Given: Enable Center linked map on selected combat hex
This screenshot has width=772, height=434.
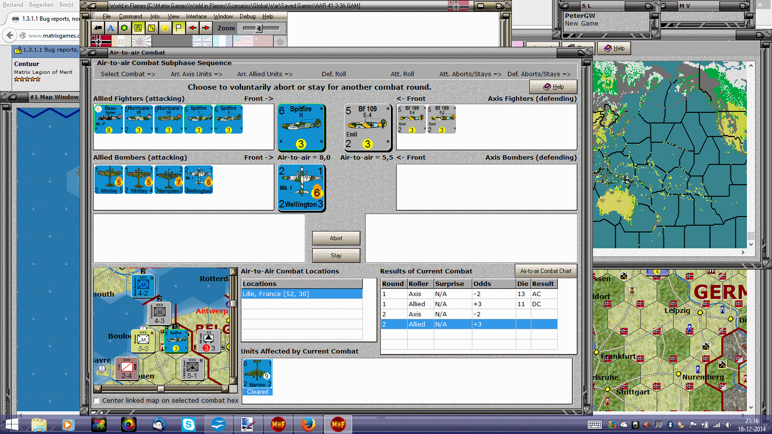Looking at the screenshot, I should pos(97,400).
